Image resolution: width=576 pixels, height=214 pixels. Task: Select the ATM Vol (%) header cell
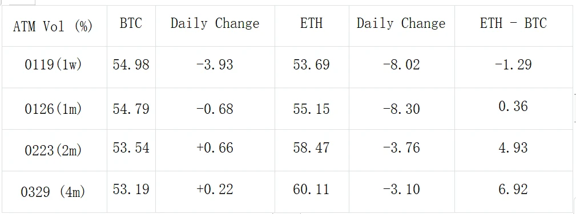pyautogui.click(x=54, y=26)
